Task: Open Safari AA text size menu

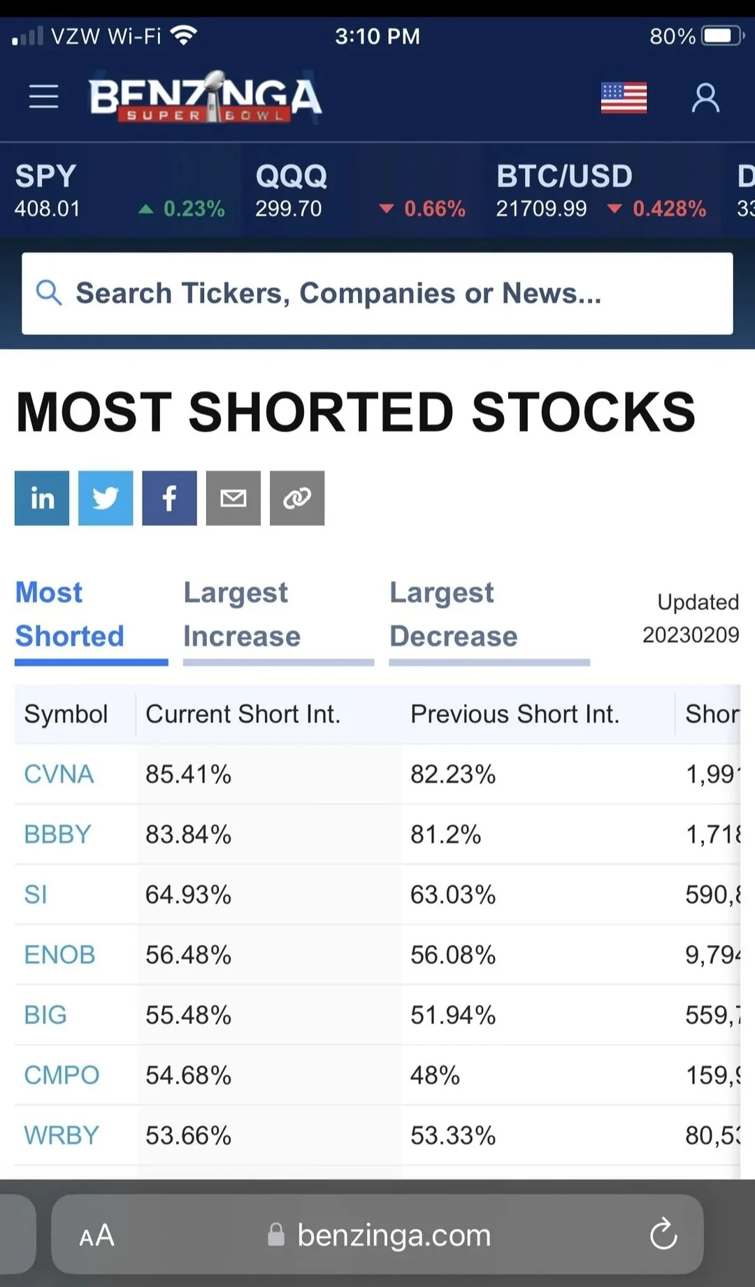Action: pyautogui.click(x=96, y=1235)
